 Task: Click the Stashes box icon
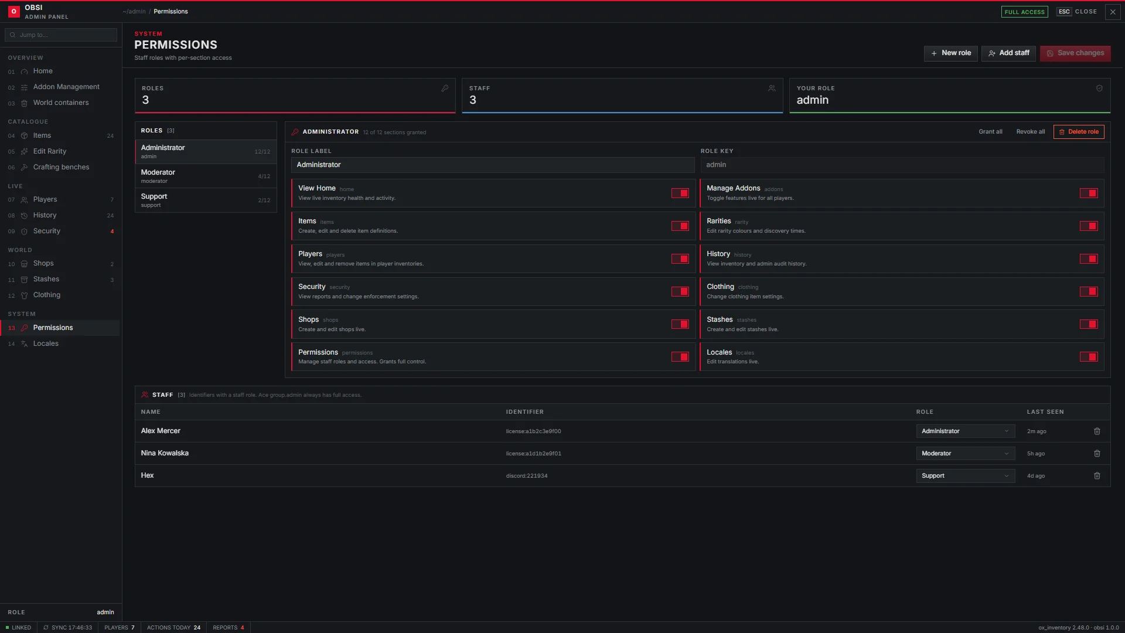coord(25,280)
